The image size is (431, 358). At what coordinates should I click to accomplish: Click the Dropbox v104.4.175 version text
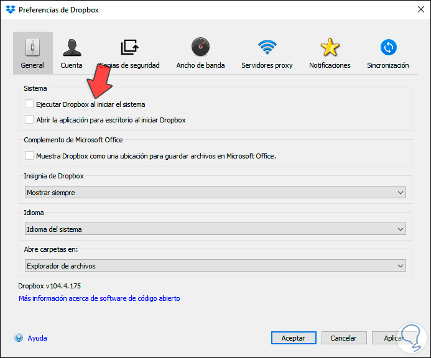coord(50,286)
